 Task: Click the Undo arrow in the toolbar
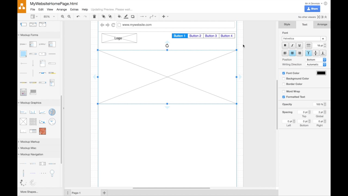tap(78, 16)
